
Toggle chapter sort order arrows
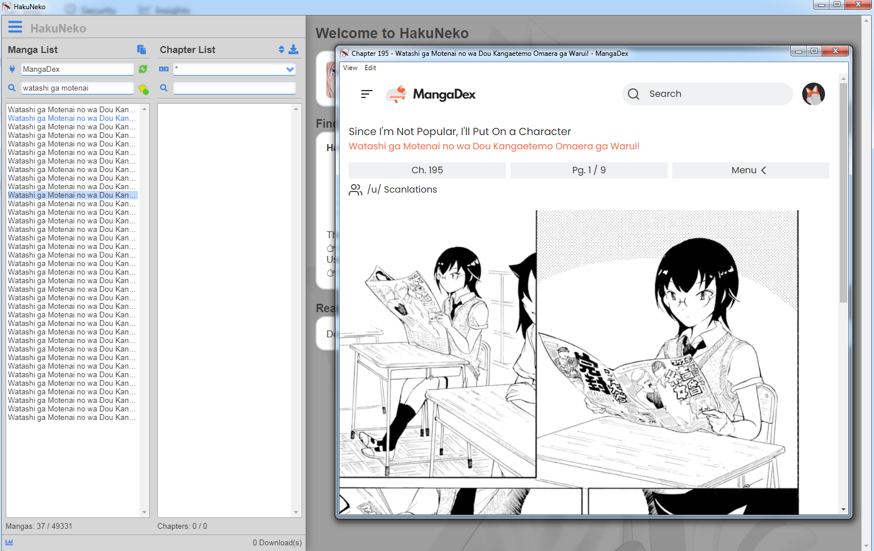point(281,50)
